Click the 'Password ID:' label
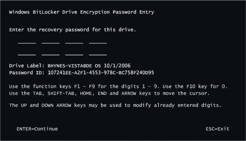Screen dimensions: 246x141 tap(27, 72)
